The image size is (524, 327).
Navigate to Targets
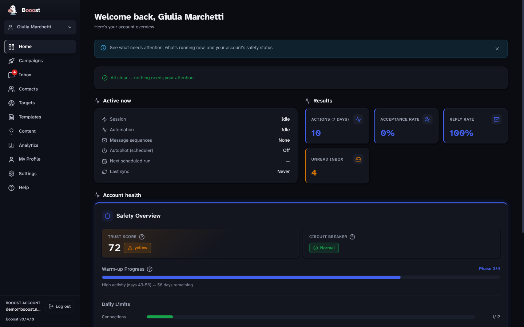[40, 103]
